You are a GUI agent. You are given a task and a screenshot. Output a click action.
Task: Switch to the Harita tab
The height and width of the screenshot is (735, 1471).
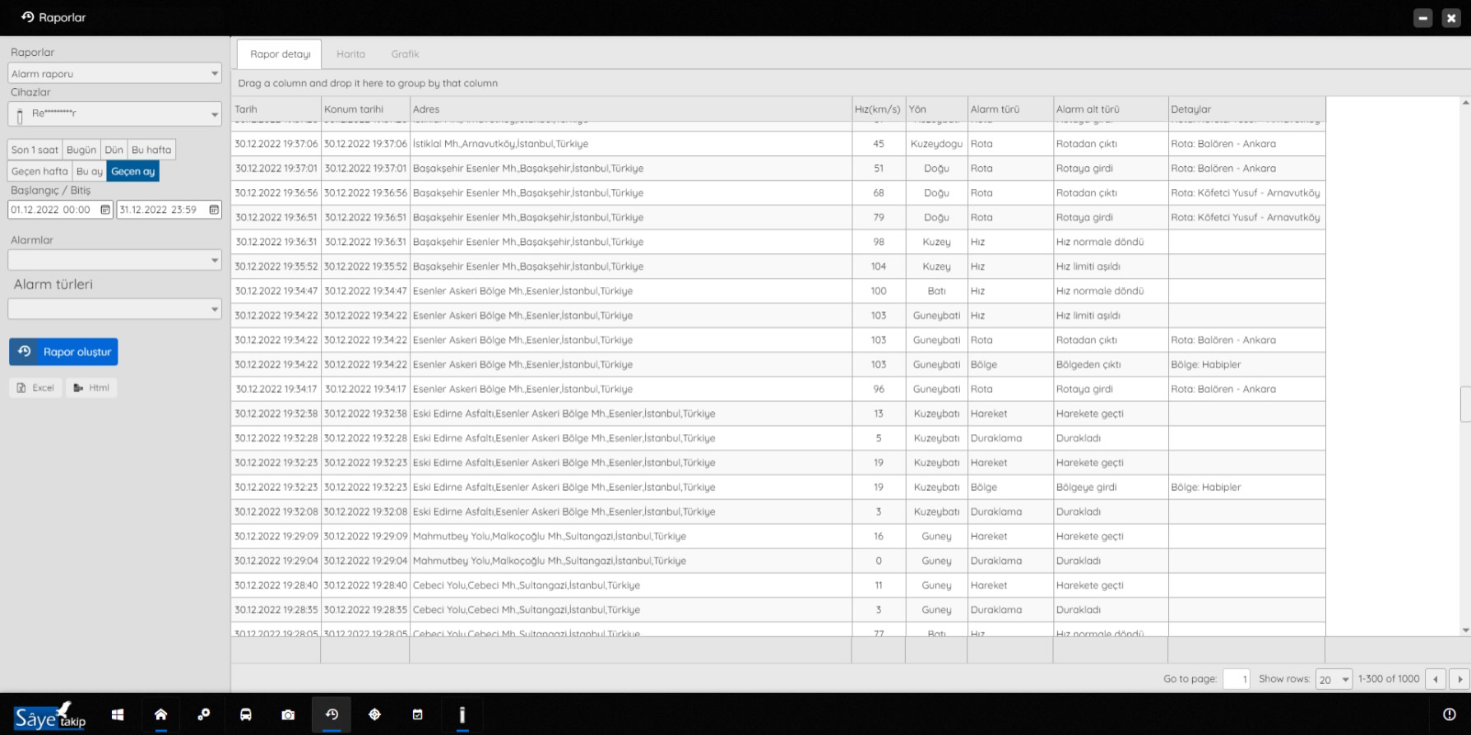pyautogui.click(x=350, y=54)
